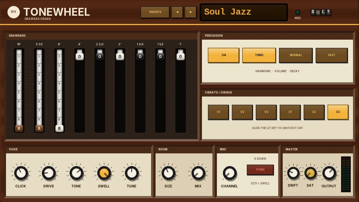Select V3 vibrato mode
This screenshot has width=359, height=202.
click(x=266, y=112)
